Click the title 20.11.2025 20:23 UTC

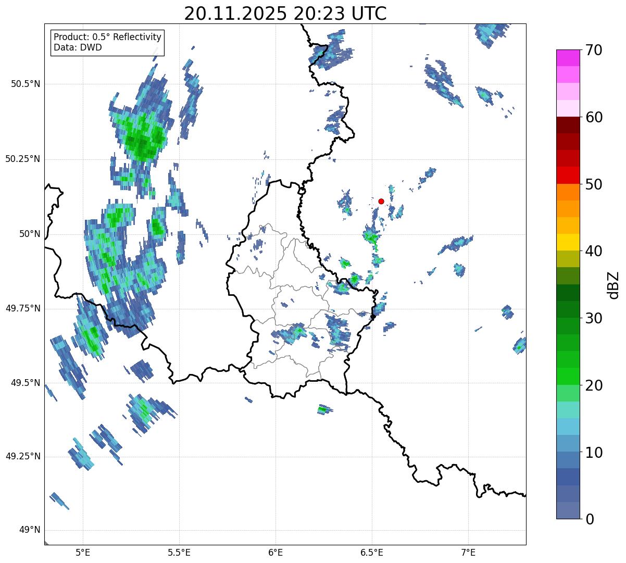pyautogui.click(x=285, y=13)
